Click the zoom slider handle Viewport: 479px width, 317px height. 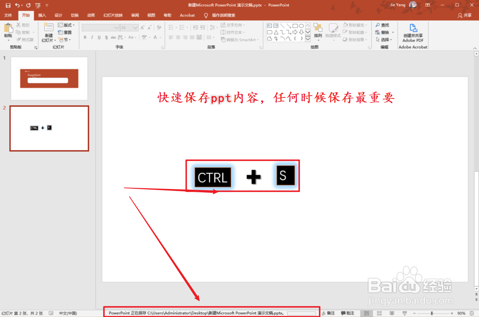pyautogui.click(x=431, y=313)
